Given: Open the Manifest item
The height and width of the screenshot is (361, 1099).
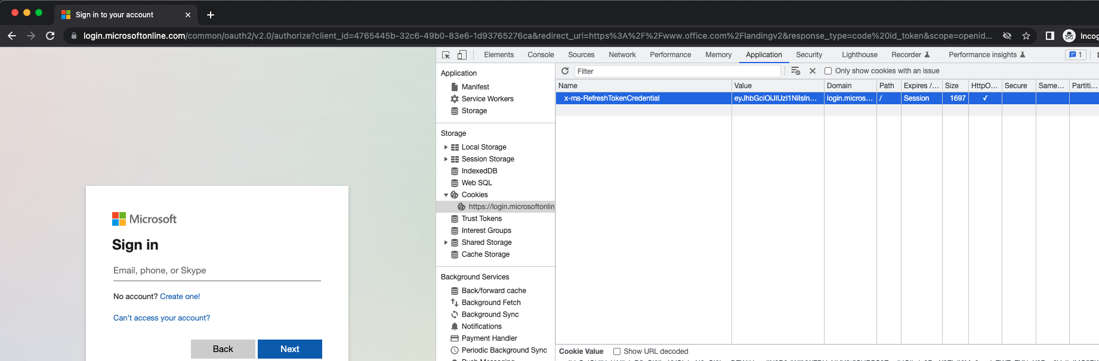Looking at the screenshot, I should 475,87.
